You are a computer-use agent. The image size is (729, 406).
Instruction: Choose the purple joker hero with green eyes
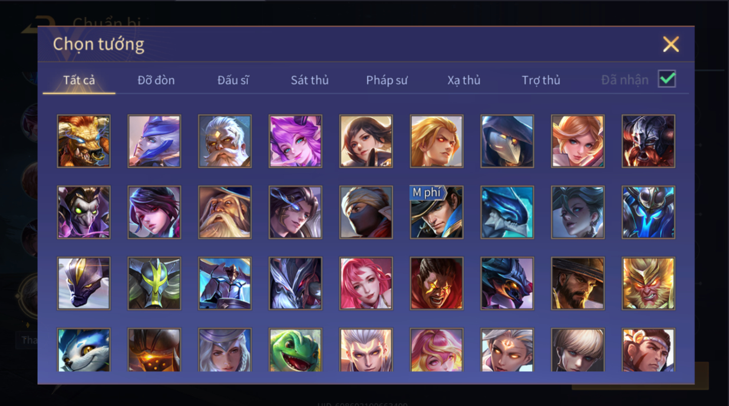[x=84, y=212]
